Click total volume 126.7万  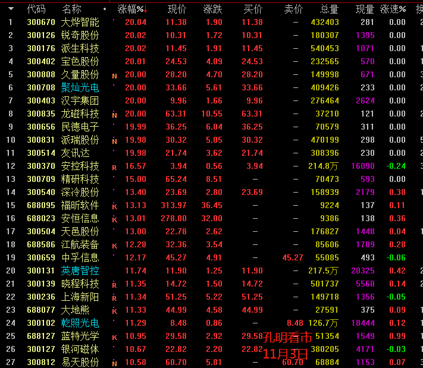[x=323, y=323]
